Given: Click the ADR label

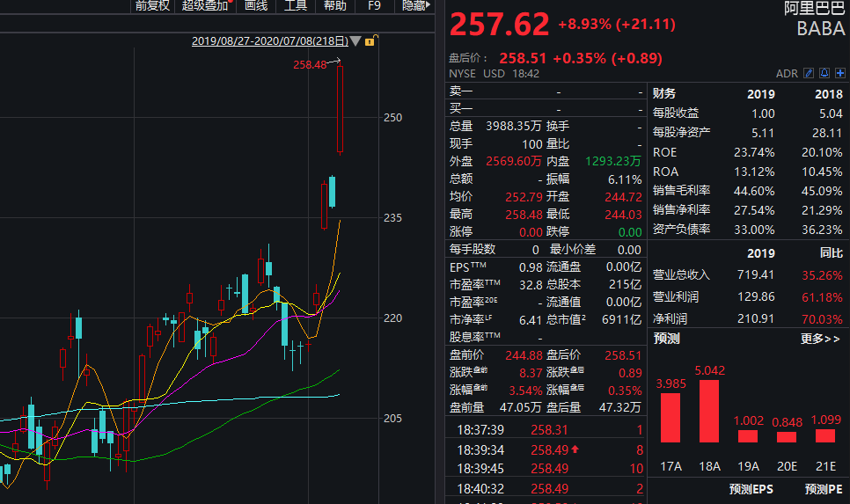Looking at the screenshot, I should coord(787,74).
